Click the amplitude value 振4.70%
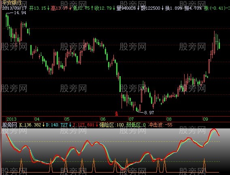 pos(193,8)
